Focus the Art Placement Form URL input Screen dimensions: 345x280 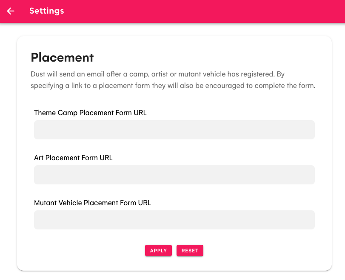[174, 175]
